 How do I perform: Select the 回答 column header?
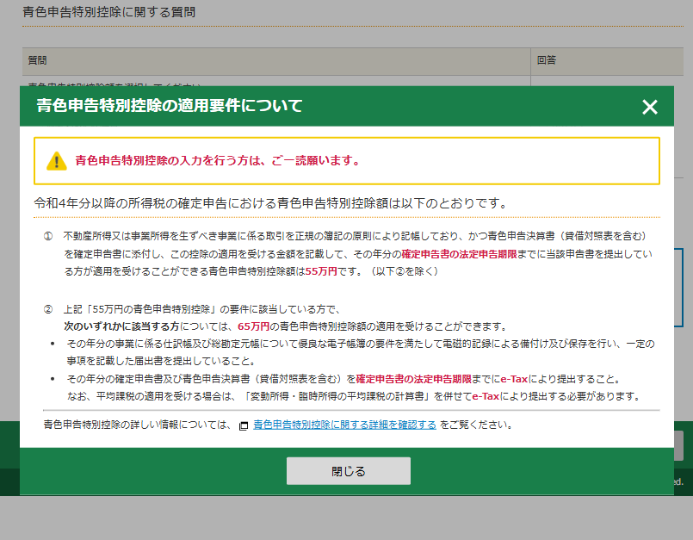547,60
